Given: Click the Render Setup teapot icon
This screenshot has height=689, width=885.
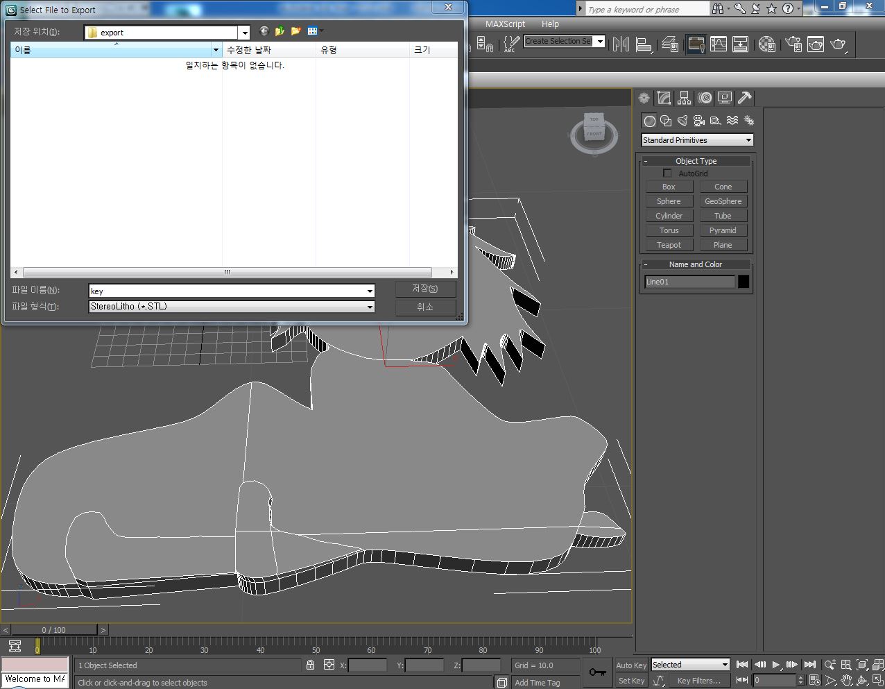Looking at the screenshot, I should click(x=793, y=44).
